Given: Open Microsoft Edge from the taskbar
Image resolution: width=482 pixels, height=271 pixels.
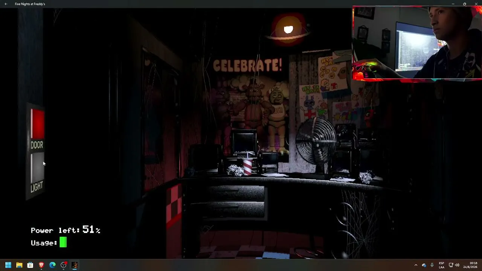Looking at the screenshot, I should tap(52, 265).
